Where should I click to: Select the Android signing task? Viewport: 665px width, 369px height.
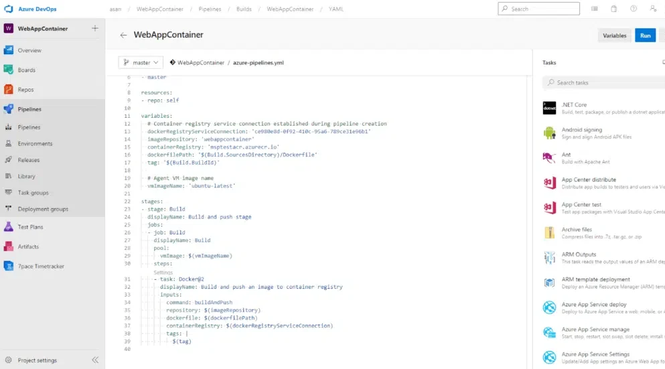pyautogui.click(x=603, y=133)
